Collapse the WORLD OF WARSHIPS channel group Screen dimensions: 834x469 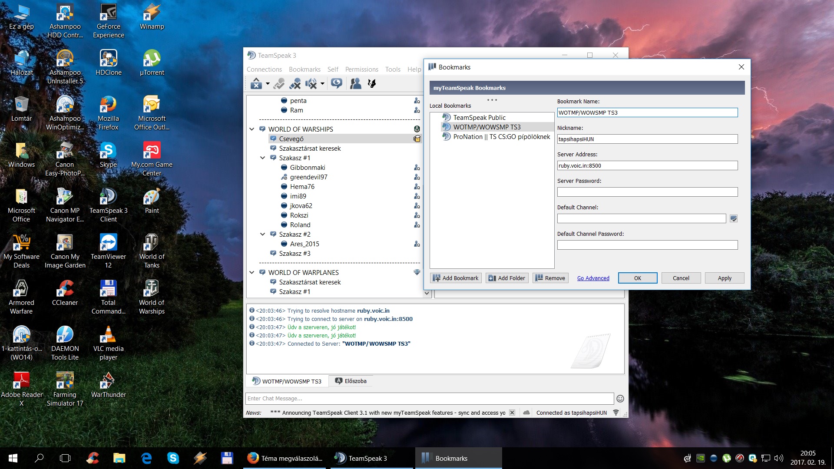click(252, 129)
